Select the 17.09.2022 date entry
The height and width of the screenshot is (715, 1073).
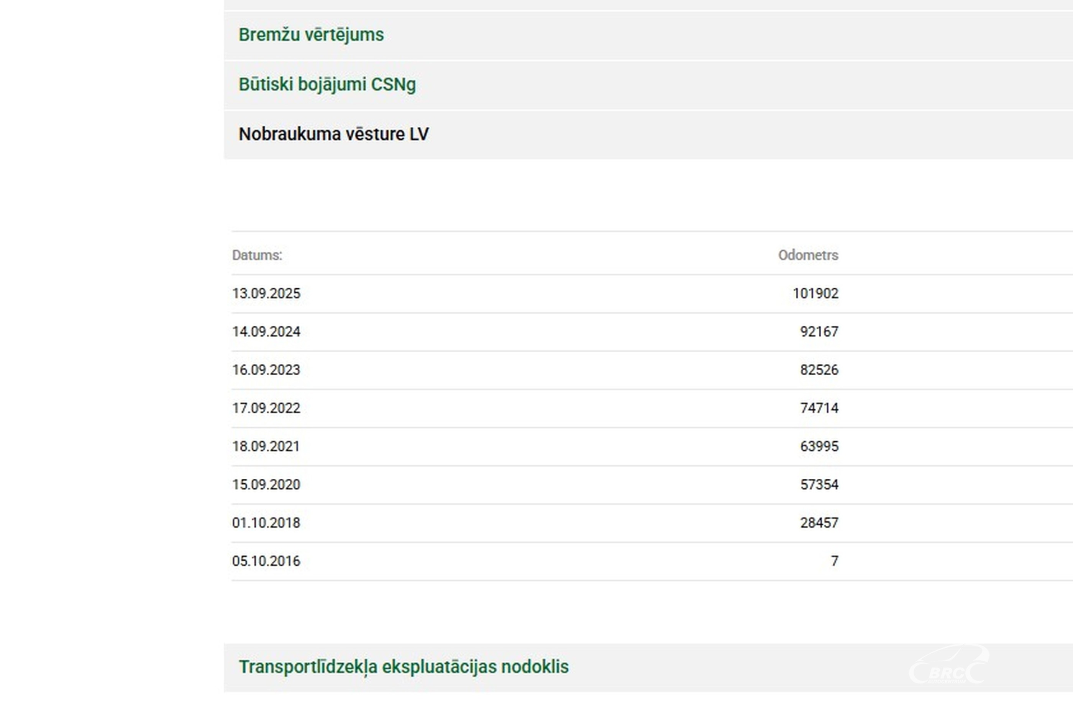266,408
